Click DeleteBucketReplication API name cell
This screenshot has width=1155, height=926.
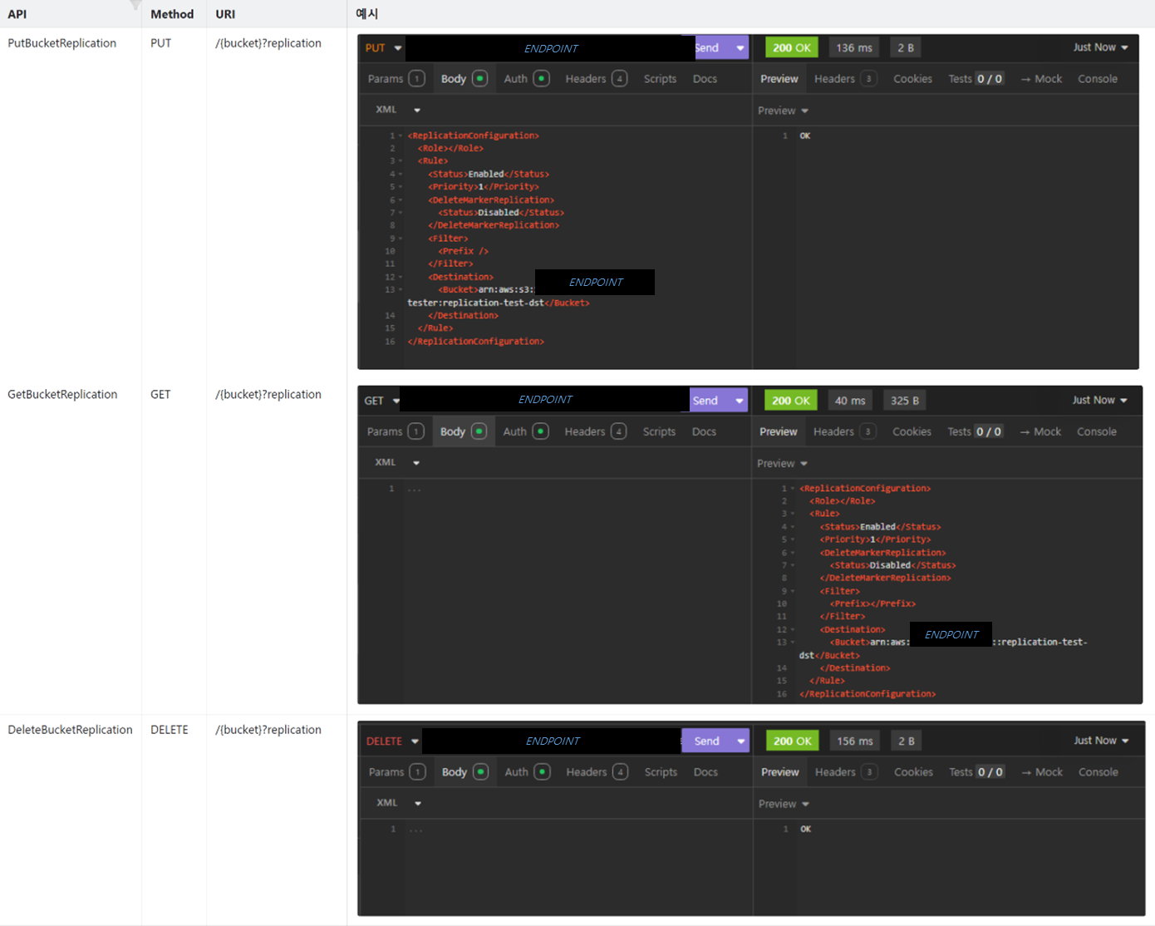click(x=70, y=730)
